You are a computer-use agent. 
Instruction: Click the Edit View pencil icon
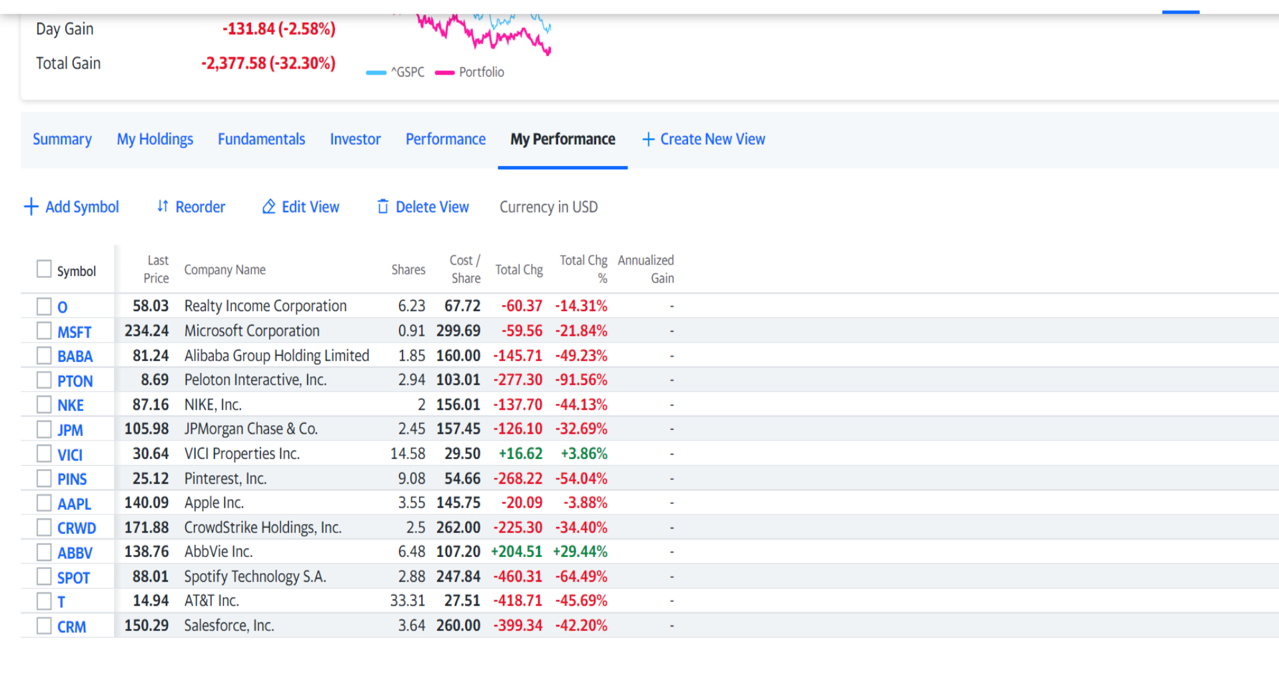tap(268, 207)
